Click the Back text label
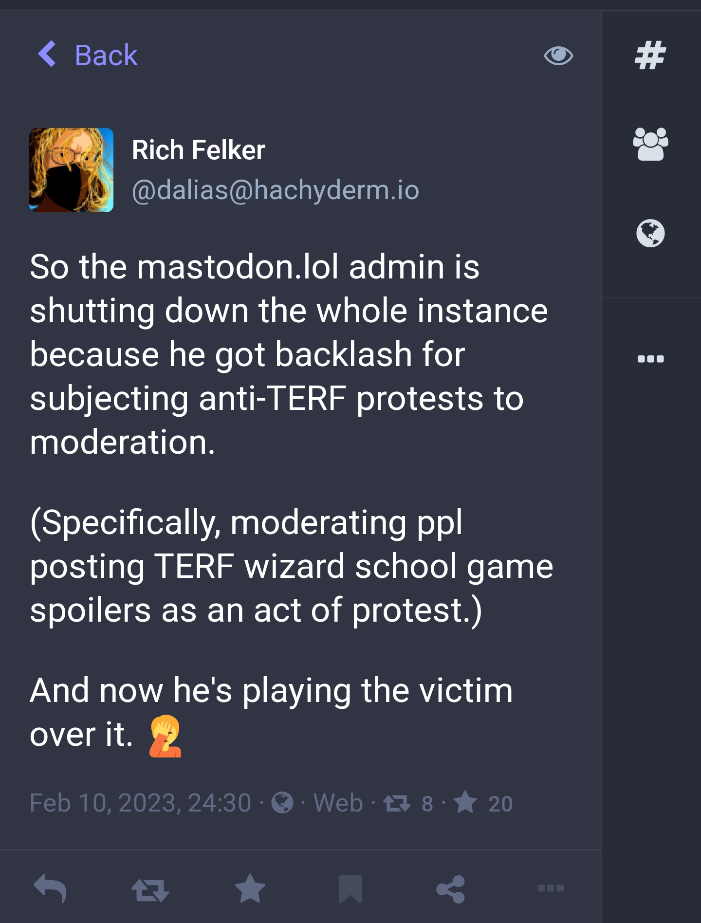 (x=106, y=55)
